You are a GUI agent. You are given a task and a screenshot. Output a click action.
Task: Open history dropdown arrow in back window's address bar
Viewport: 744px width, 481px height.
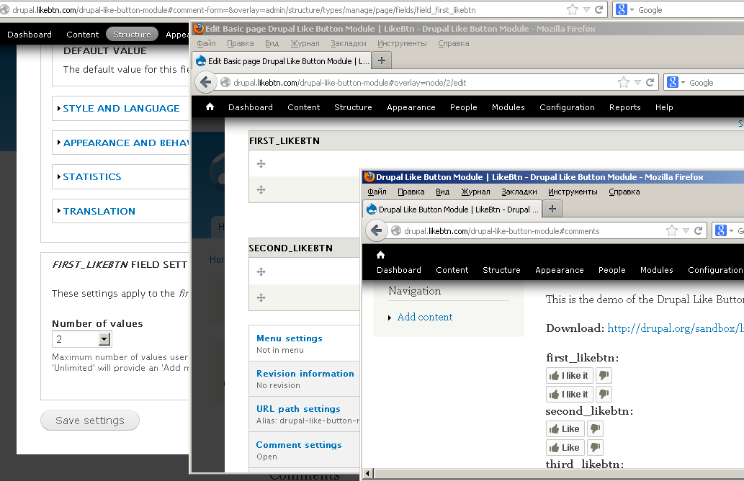click(586, 9)
